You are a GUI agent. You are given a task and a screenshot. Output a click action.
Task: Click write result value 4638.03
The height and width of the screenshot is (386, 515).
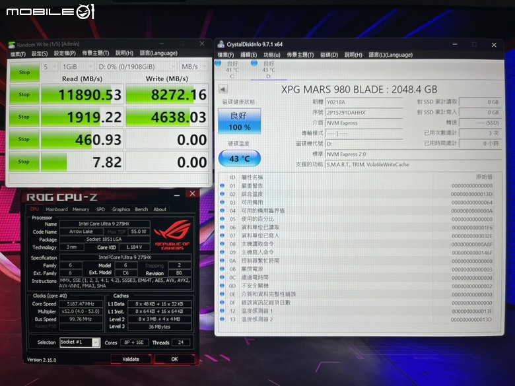167,117
